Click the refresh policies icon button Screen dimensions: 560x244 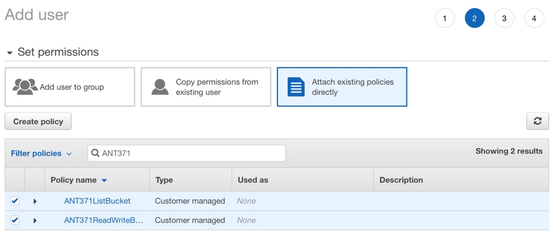[538, 121]
